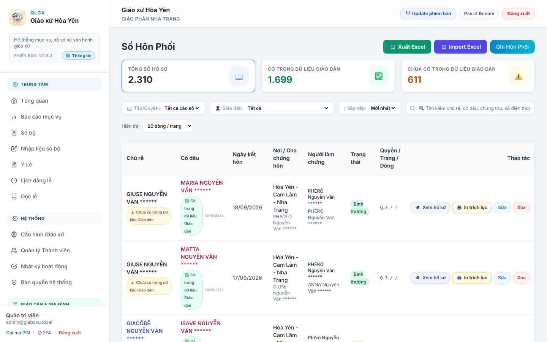Open Lịch dâng lễ menu item
Image resolution: width=547 pixels, height=342 pixels.
(x=54, y=180)
